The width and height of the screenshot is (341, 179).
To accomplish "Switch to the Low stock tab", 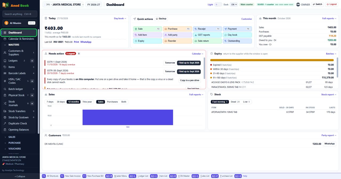I will (246, 102).
